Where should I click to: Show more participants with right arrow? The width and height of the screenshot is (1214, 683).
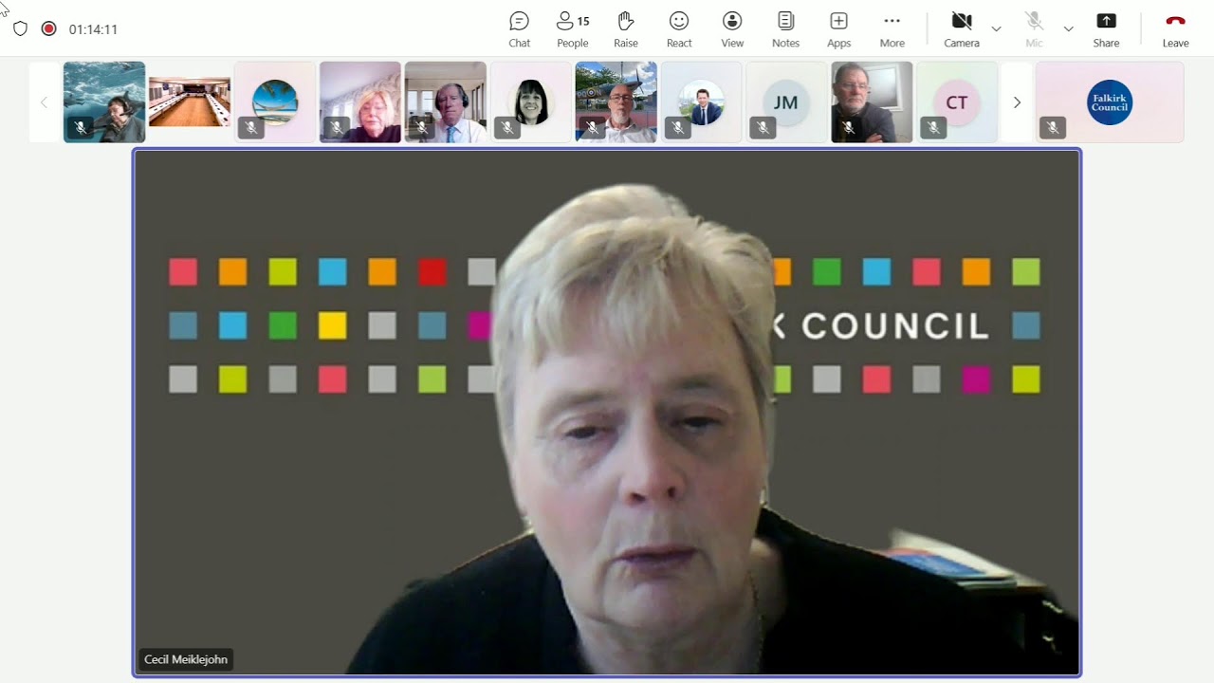1017,102
